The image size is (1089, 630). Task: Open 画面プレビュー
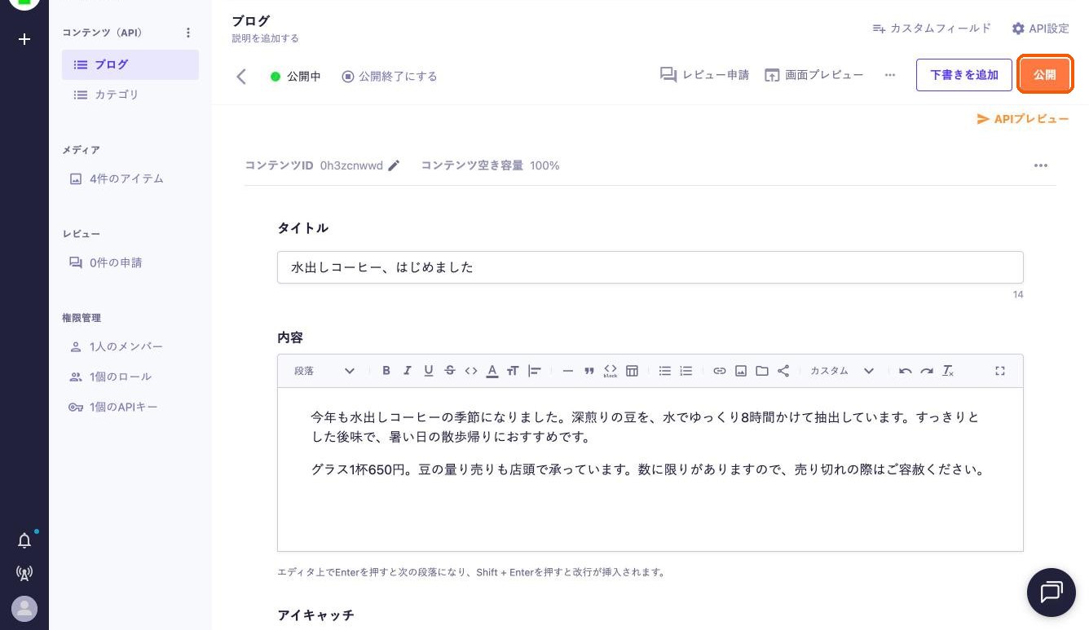[x=813, y=75]
